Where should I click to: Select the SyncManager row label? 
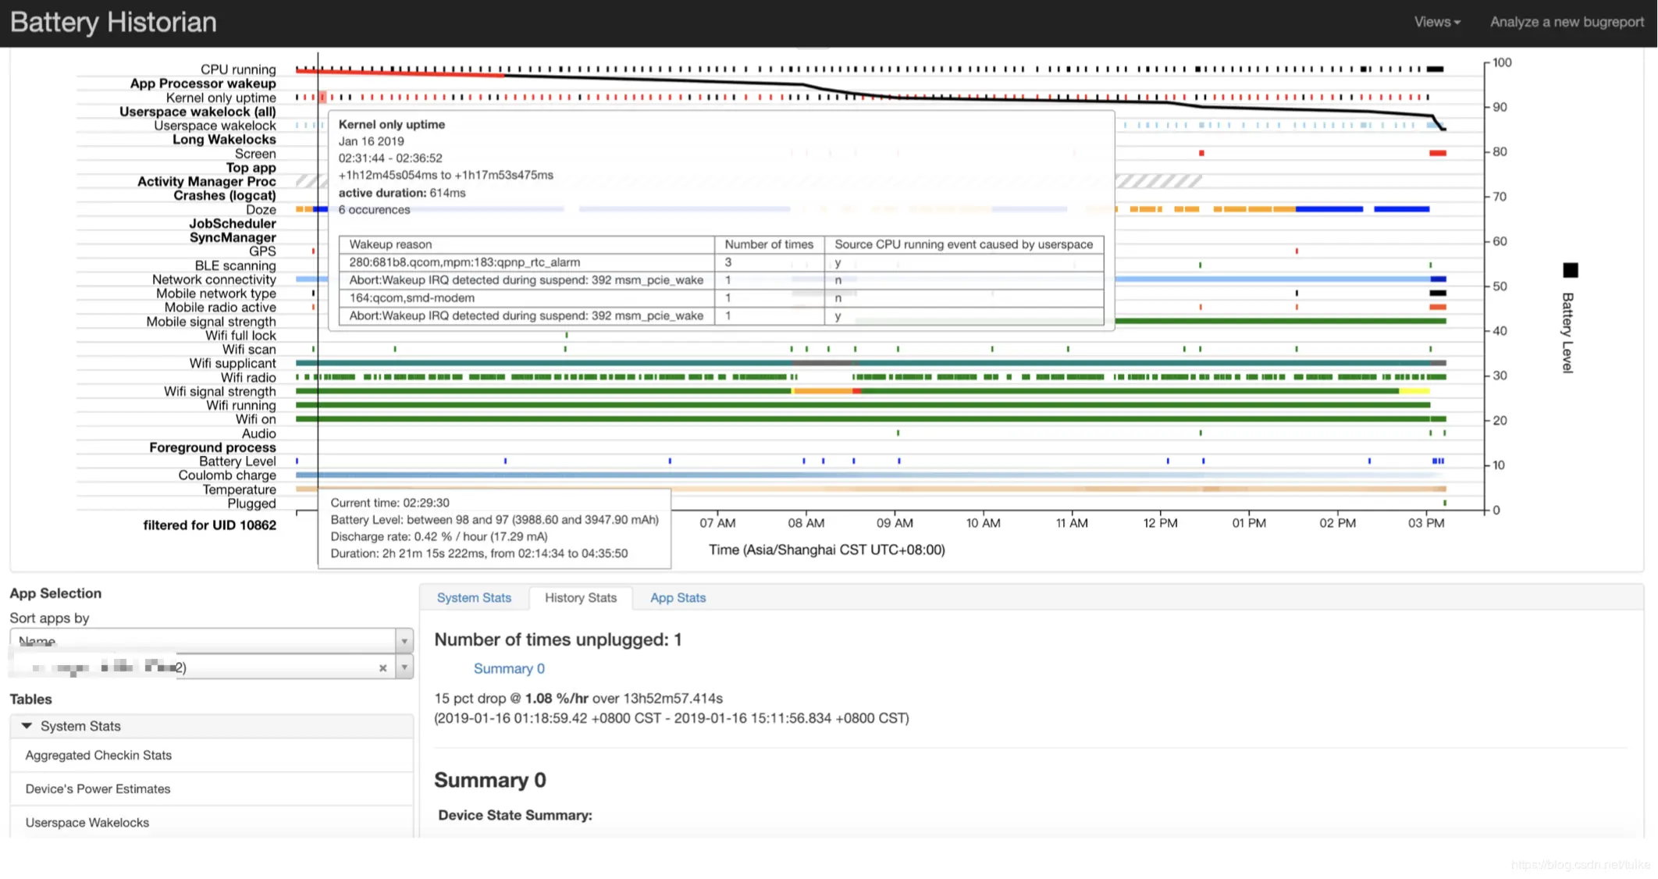pos(233,238)
